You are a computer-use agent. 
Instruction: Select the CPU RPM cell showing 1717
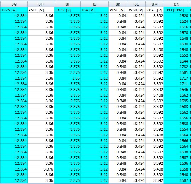tap(176, 78)
